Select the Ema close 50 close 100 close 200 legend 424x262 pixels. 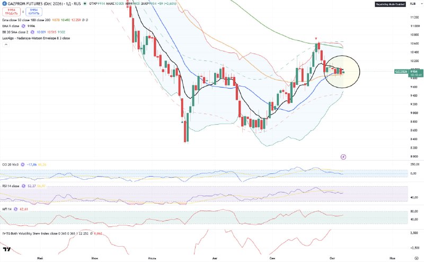tap(26, 20)
